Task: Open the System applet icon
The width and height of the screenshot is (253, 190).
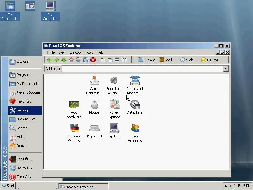Action: coord(114,131)
